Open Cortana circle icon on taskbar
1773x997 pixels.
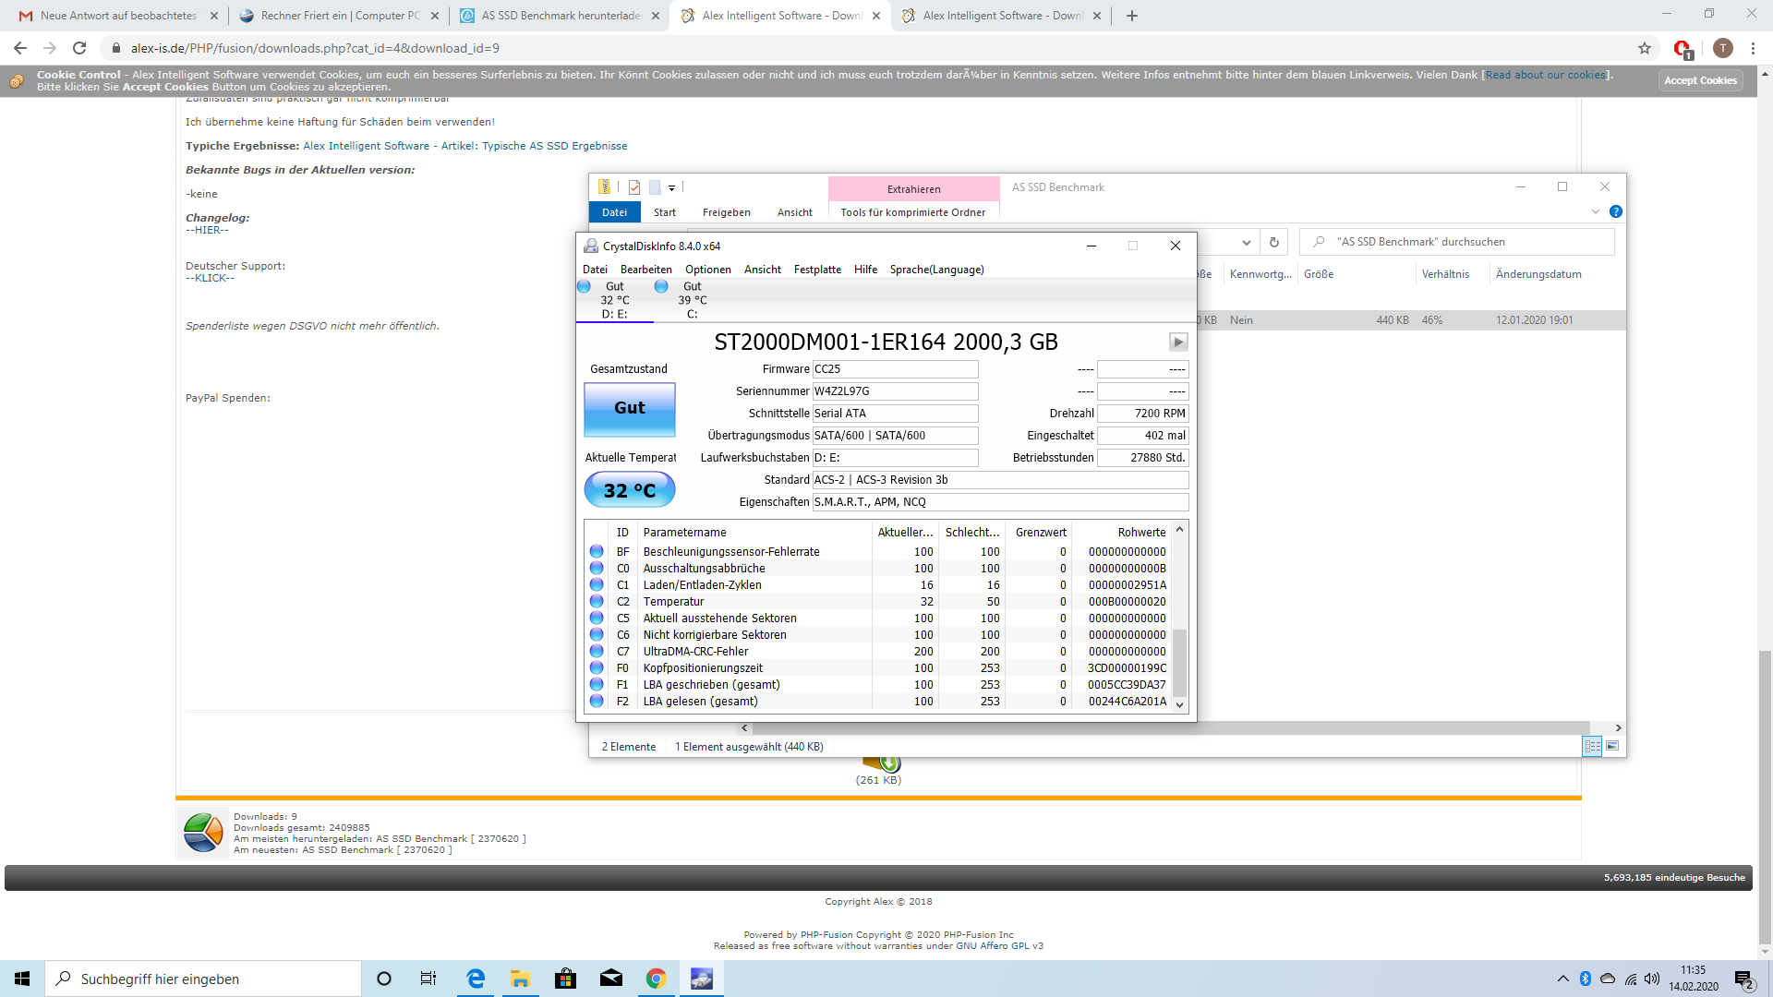point(384,979)
